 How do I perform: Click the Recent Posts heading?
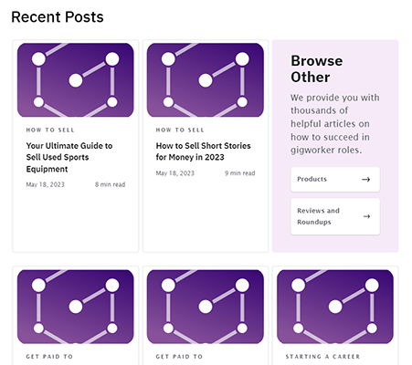click(58, 17)
